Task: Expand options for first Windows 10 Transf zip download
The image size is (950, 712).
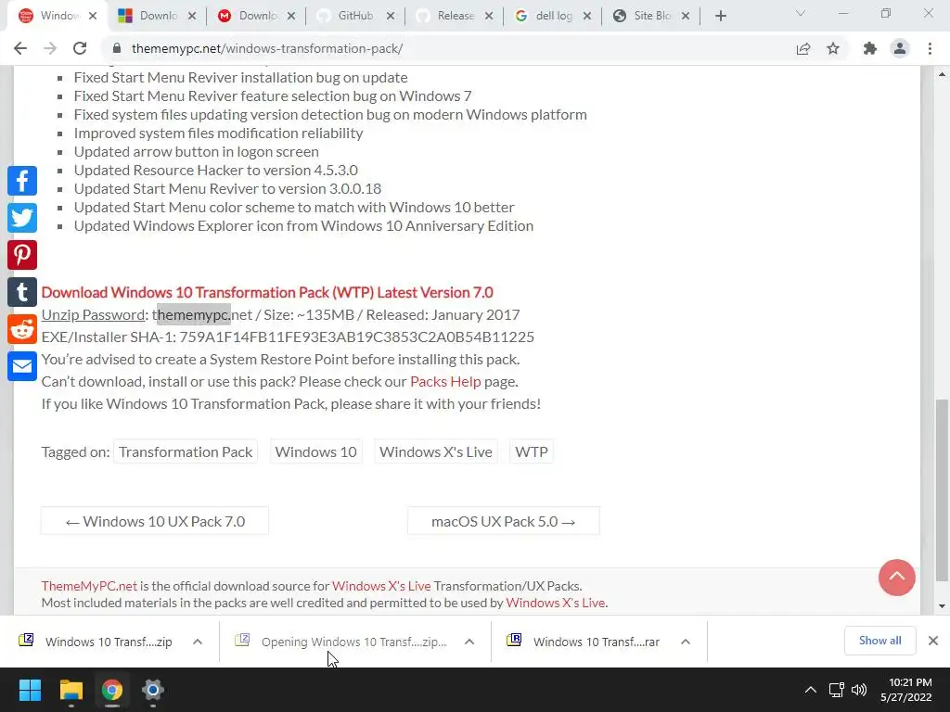Action: (x=198, y=642)
